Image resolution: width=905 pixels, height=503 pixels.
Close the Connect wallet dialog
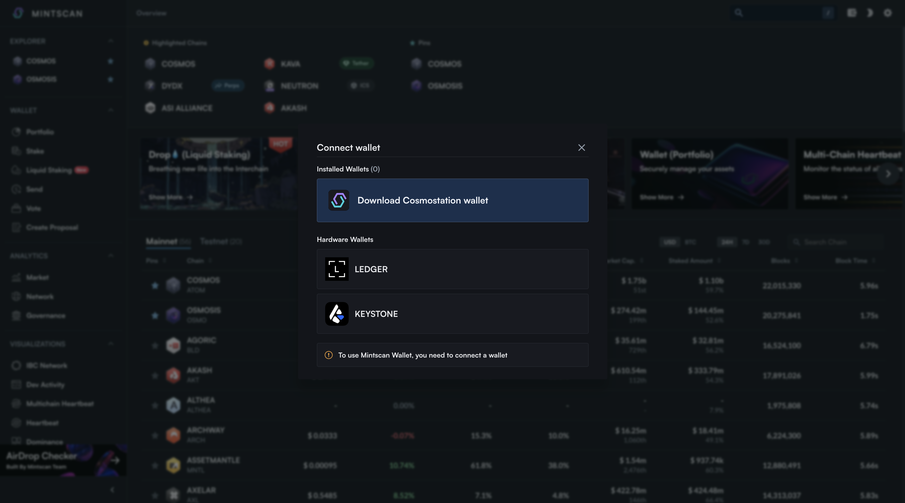(581, 148)
